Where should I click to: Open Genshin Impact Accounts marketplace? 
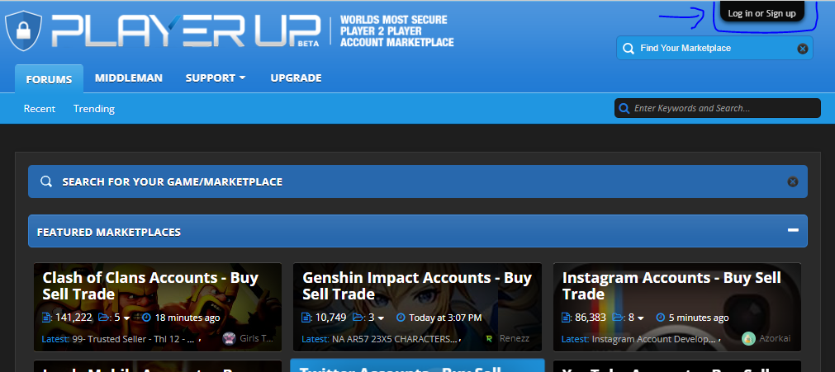click(417, 285)
